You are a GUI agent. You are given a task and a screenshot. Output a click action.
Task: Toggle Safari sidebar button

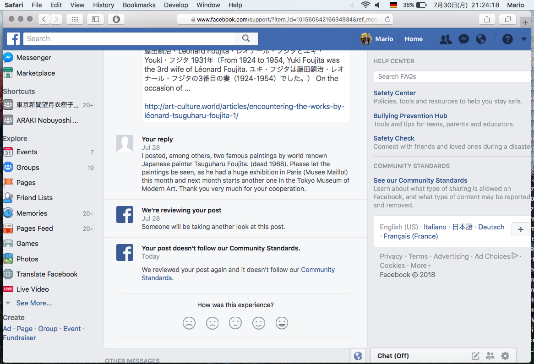[95, 19]
